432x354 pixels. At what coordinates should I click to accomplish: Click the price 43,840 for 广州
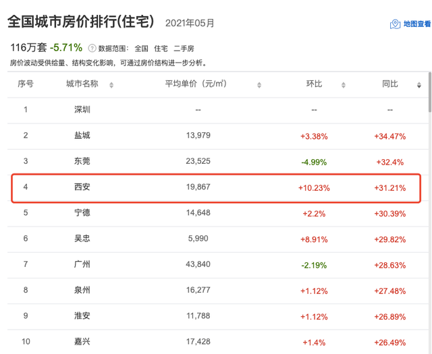[198, 264]
